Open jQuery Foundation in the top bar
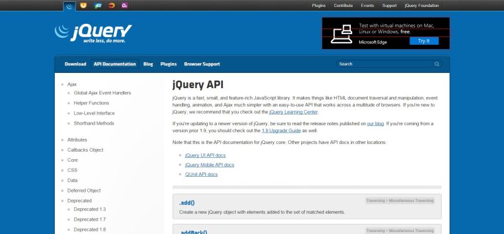This screenshot has height=234, width=504. point(421,6)
